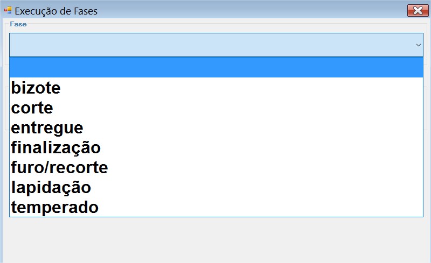431x263 pixels.
Task: Select the blank highlighted entry in the list
Action: (x=217, y=68)
